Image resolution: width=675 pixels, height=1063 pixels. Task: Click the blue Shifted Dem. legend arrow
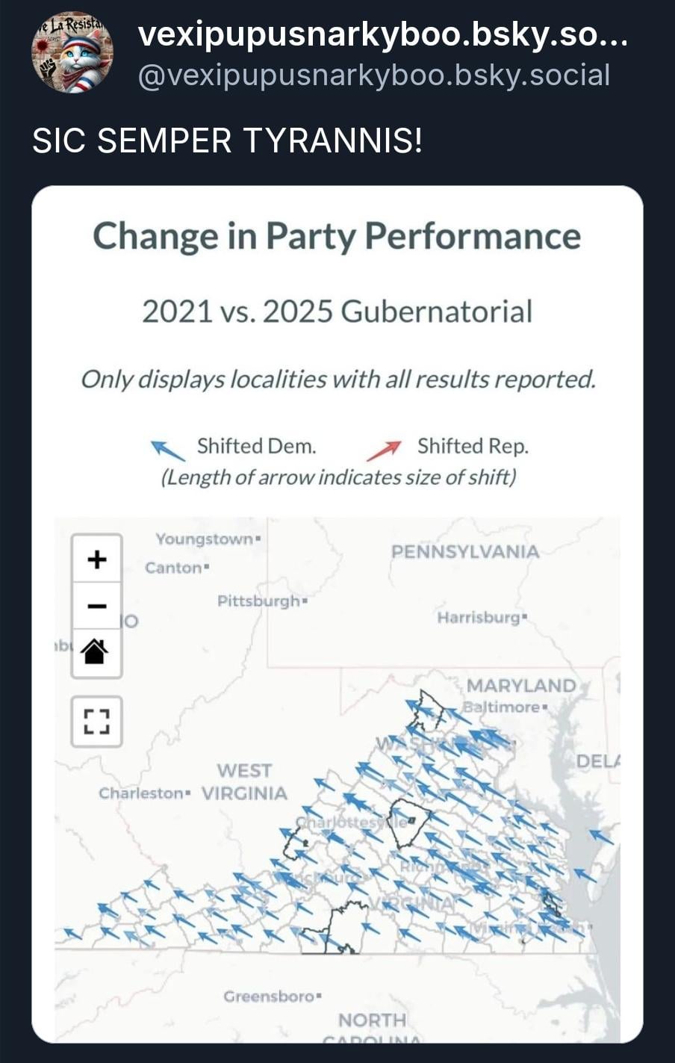click(168, 450)
